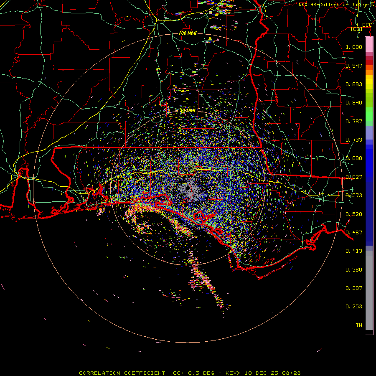This screenshot has height=376, width=376.
Task: Select the 0.360 scale value
Action: coord(354,270)
